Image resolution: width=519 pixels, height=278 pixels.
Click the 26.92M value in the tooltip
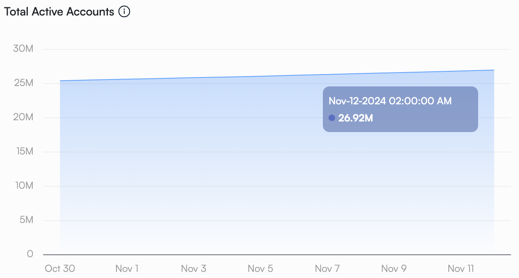[x=356, y=118]
